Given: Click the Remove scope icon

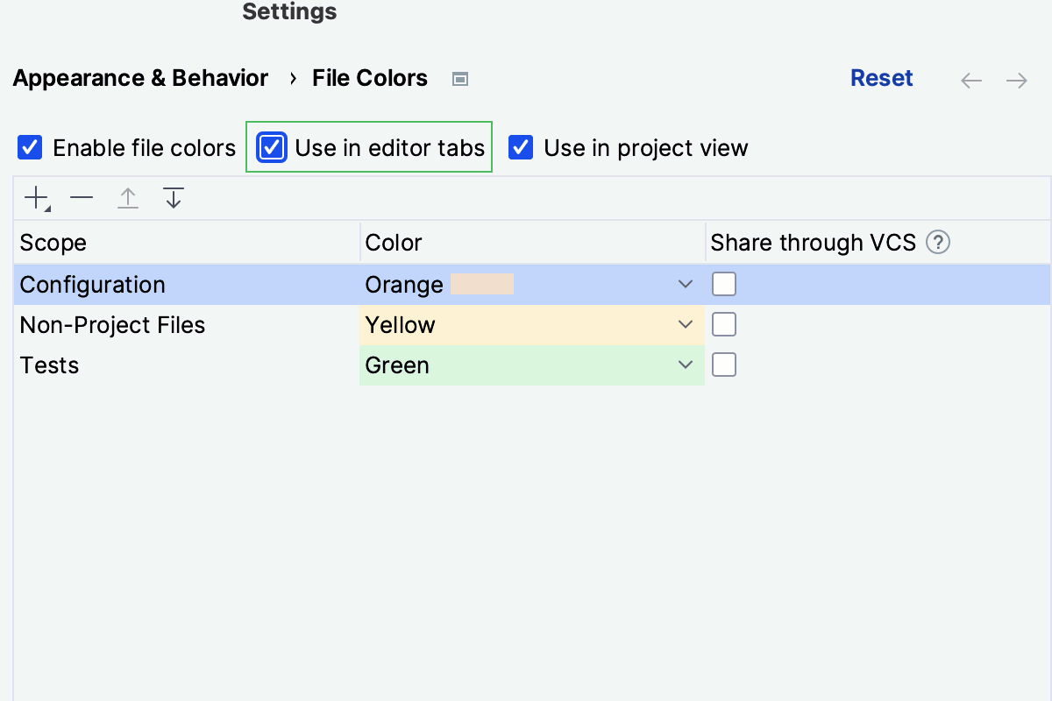Looking at the screenshot, I should (82, 197).
